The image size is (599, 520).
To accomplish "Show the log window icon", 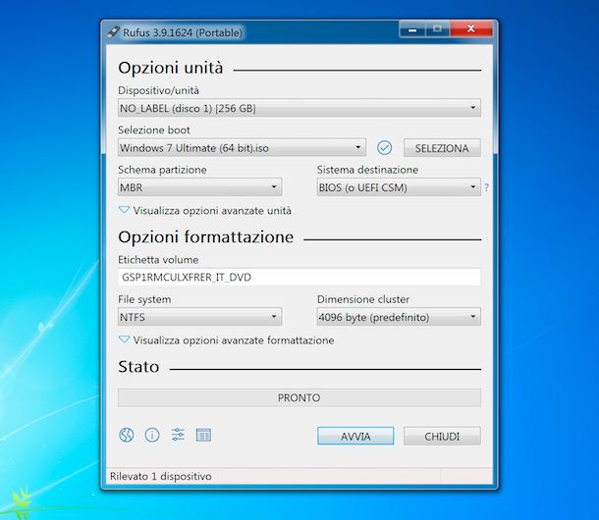I will [203, 435].
